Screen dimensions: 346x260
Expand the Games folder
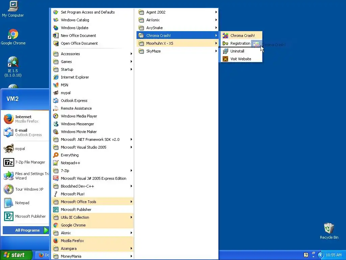(93, 62)
